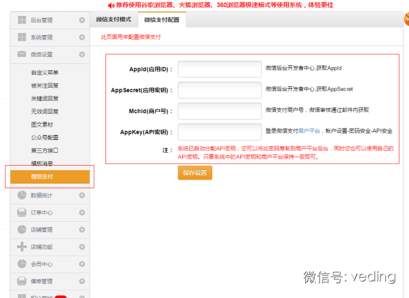
Task: Click the red text 此页面用来配置微信支付
Action: point(130,37)
